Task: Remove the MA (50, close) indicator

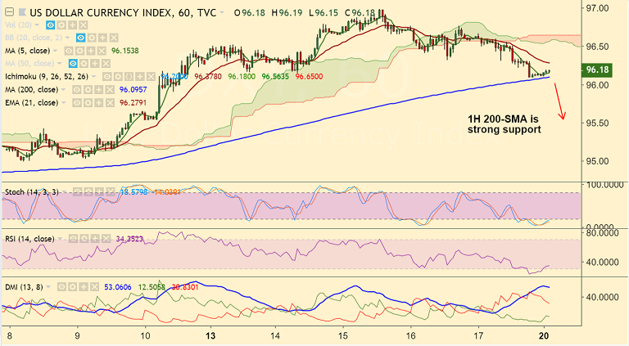Action: point(106,63)
